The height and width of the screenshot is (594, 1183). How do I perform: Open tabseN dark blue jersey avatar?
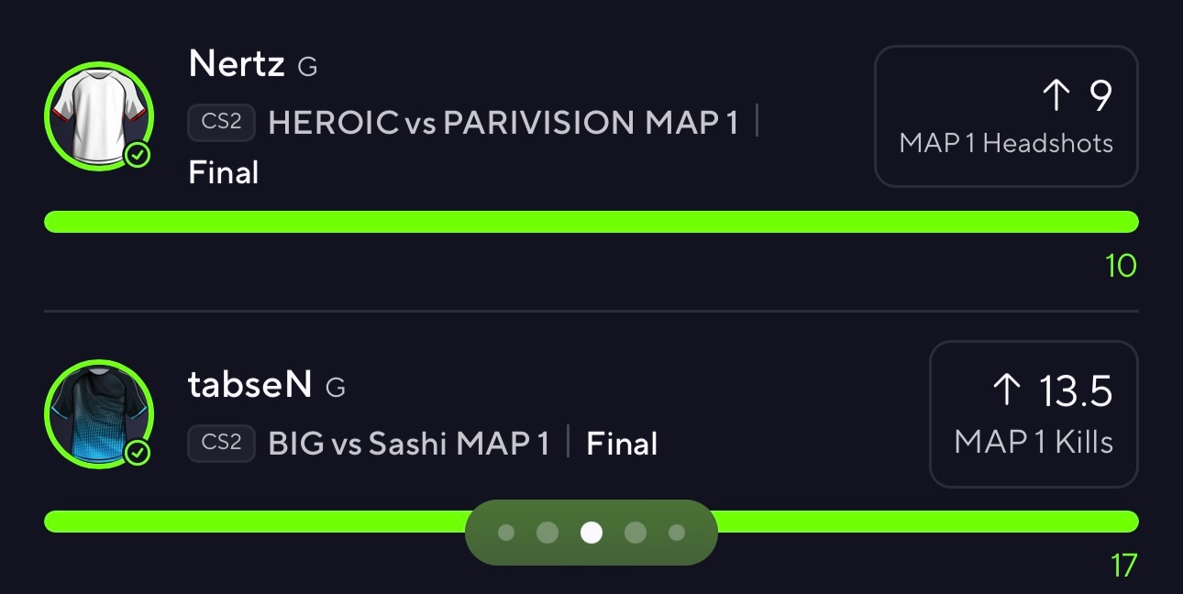(x=99, y=414)
